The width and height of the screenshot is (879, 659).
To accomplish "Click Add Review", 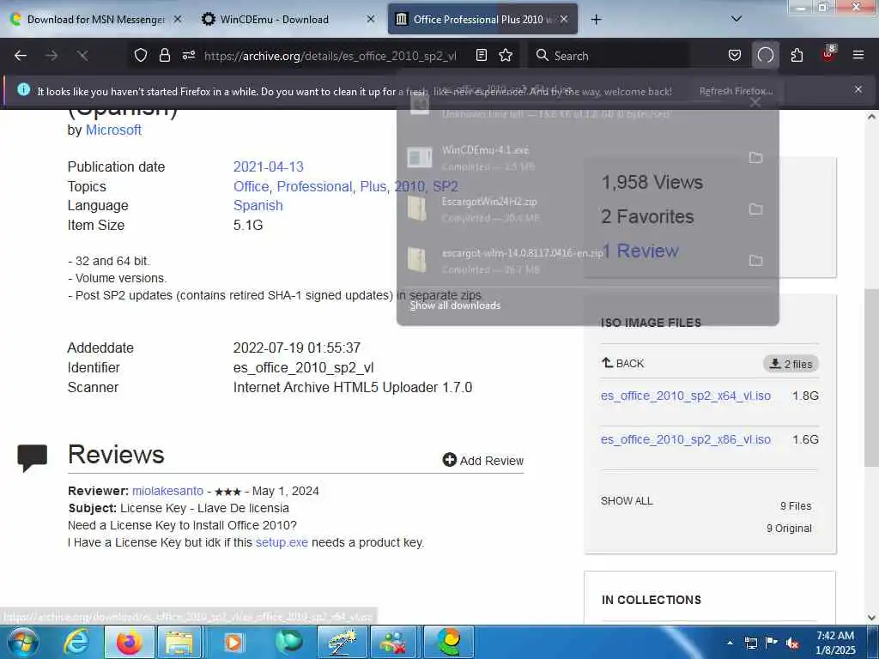I will click(482, 461).
